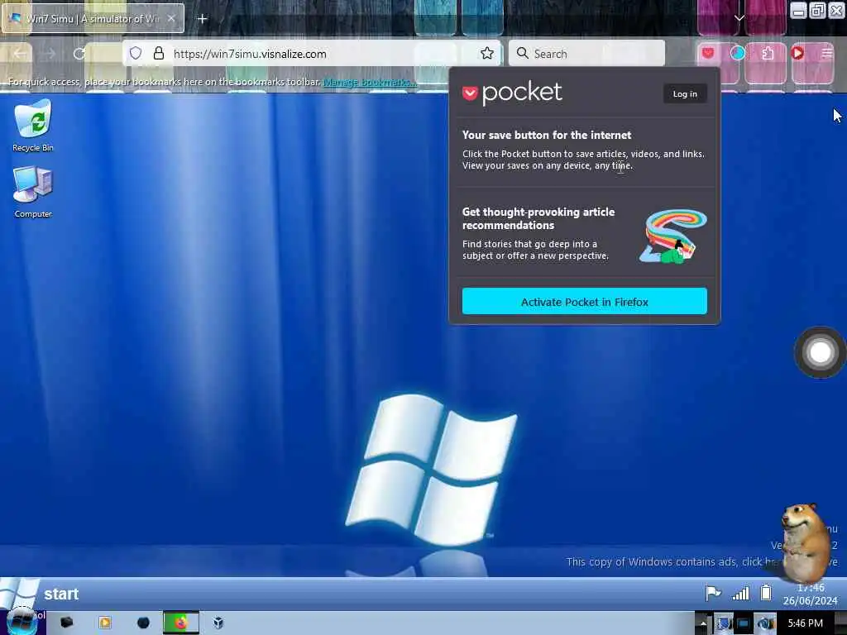The image size is (847, 635).
Task: Click the 5:46 PM taskbar clock
Action: pyautogui.click(x=805, y=623)
